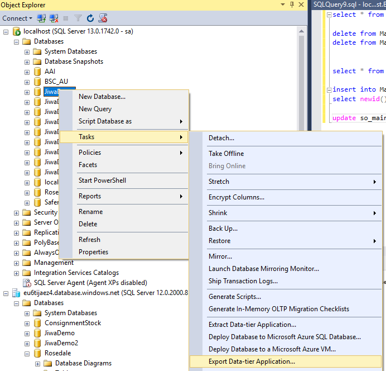Viewport: 386px width, 371px height.
Task: Click the Refresh icon in Object Explorer toolbar
Action: [x=90, y=18]
